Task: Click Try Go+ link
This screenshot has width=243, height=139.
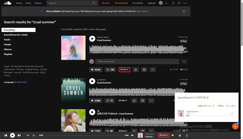Action: pos(106,3)
